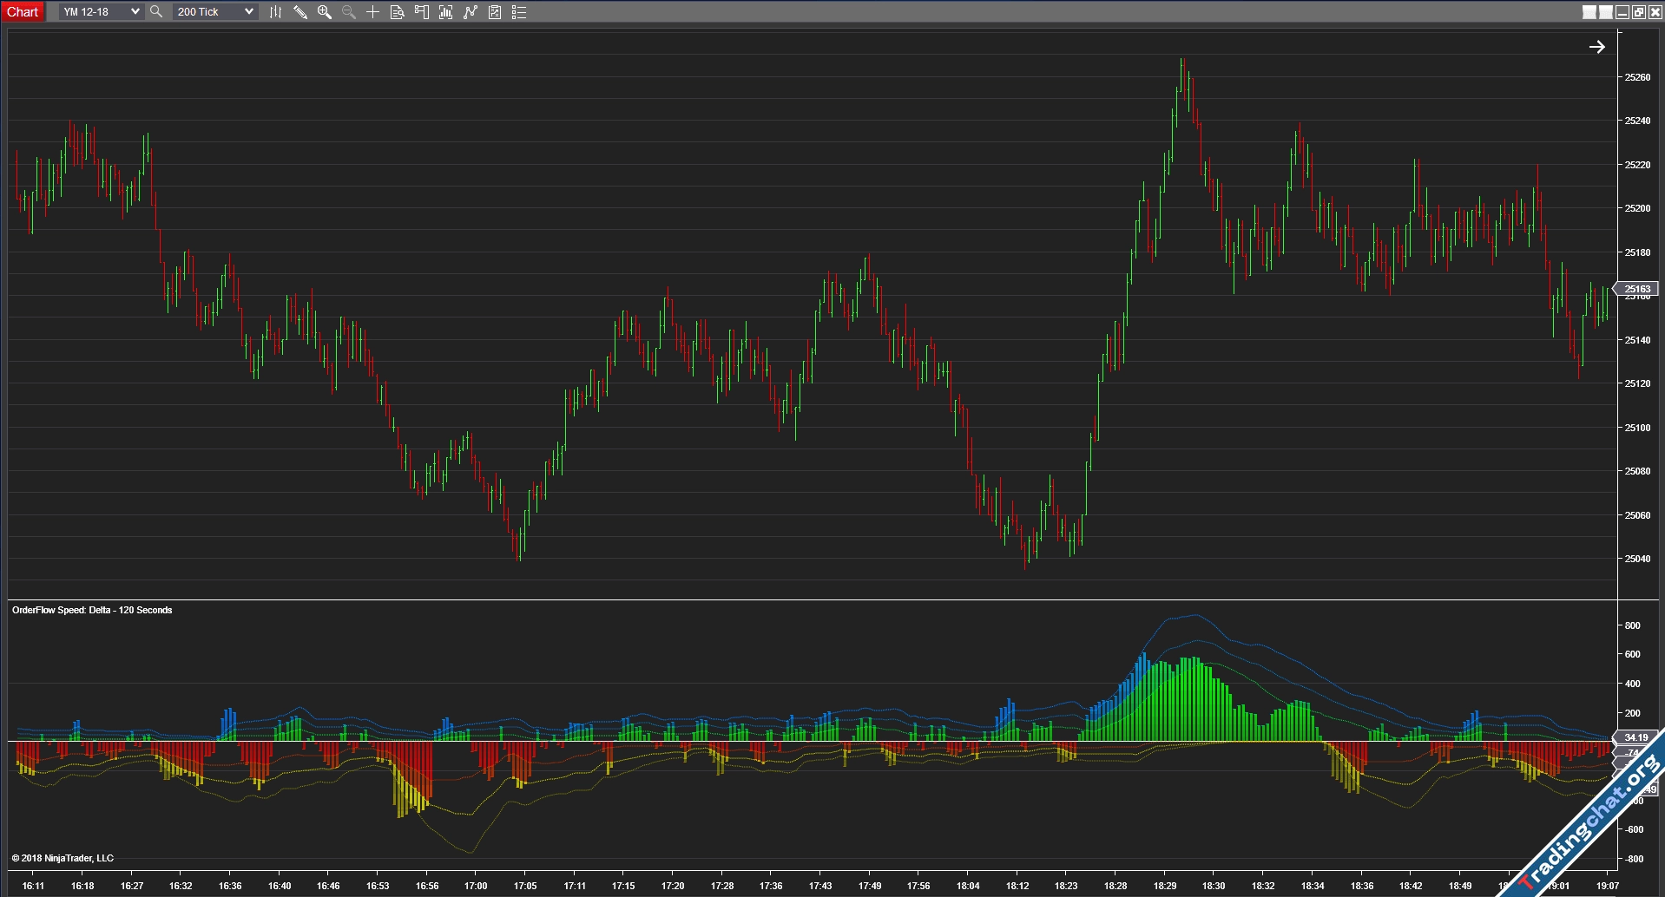Click the instrument search magnifier icon

click(156, 12)
